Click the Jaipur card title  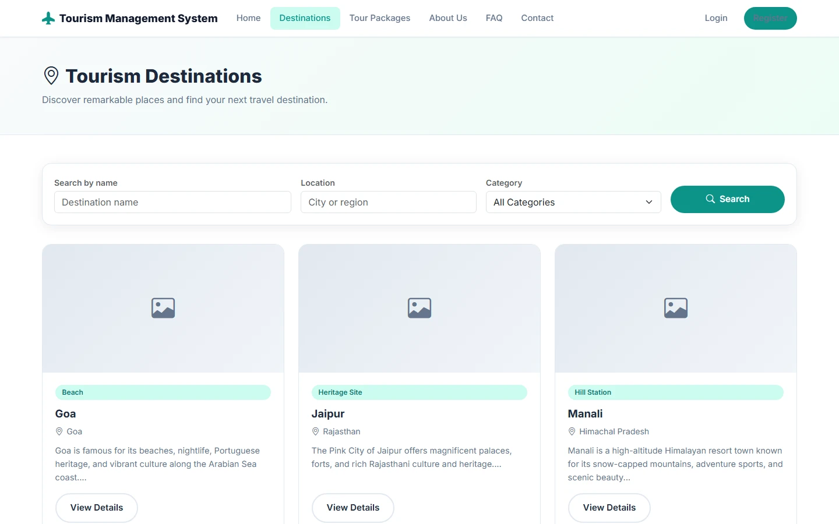pos(328,414)
